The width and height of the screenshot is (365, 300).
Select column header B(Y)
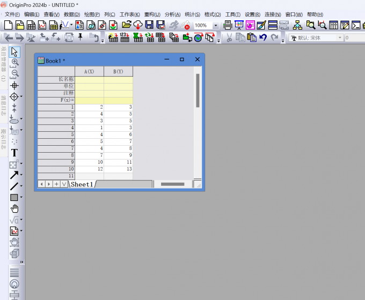(x=118, y=72)
